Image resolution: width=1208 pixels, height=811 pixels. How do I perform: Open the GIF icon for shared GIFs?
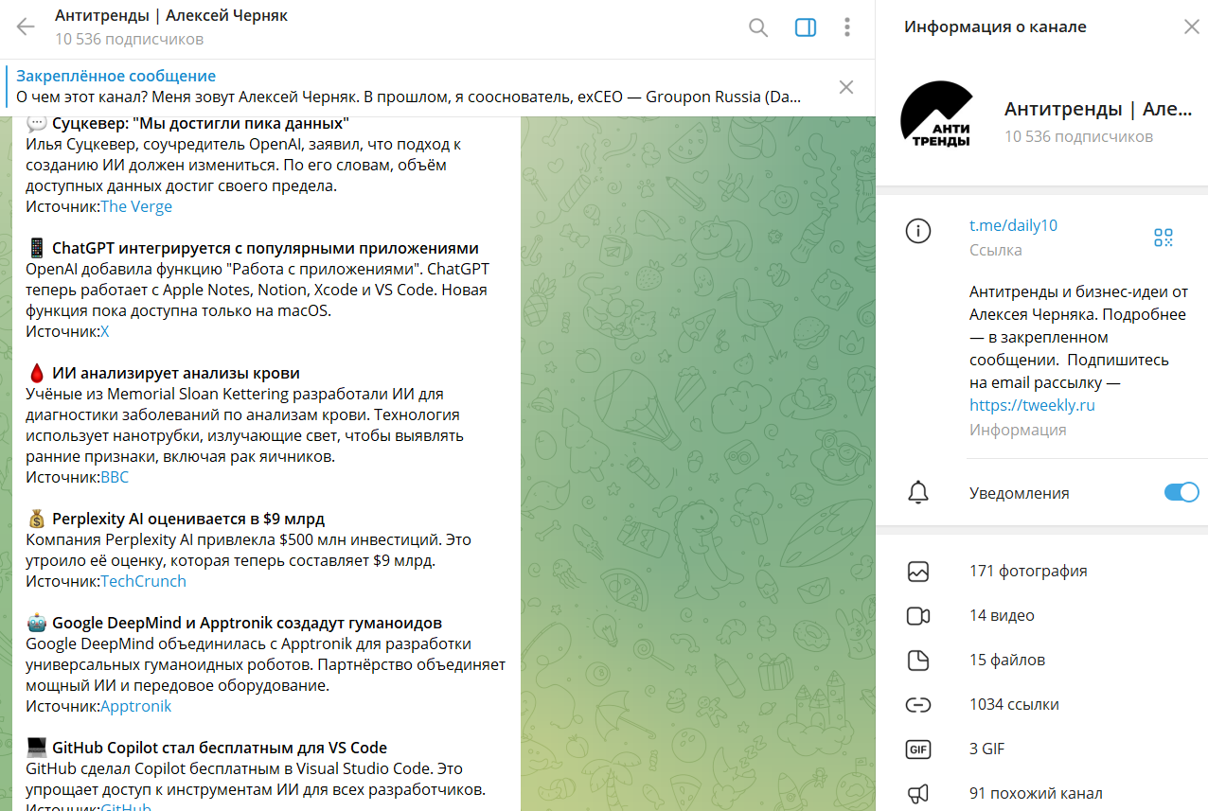tap(917, 749)
